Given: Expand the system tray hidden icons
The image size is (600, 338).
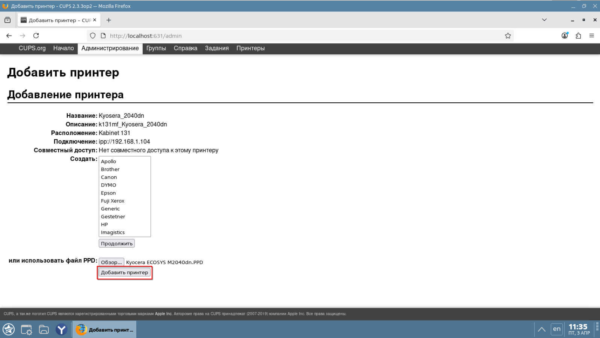Looking at the screenshot, I should pyautogui.click(x=541, y=329).
